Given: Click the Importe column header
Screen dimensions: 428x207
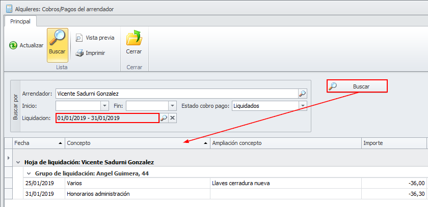Looking at the screenshot, I should pos(393,143).
